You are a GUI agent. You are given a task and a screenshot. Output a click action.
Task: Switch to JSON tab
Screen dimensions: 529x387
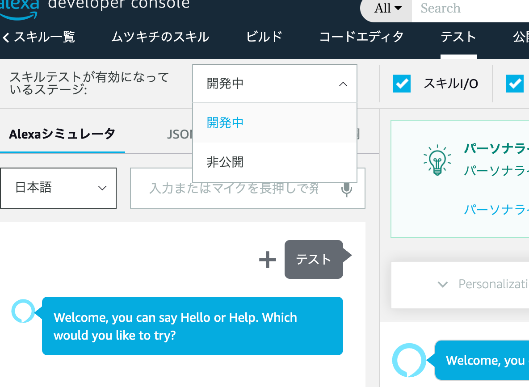pyautogui.click(x=180, y=134)
